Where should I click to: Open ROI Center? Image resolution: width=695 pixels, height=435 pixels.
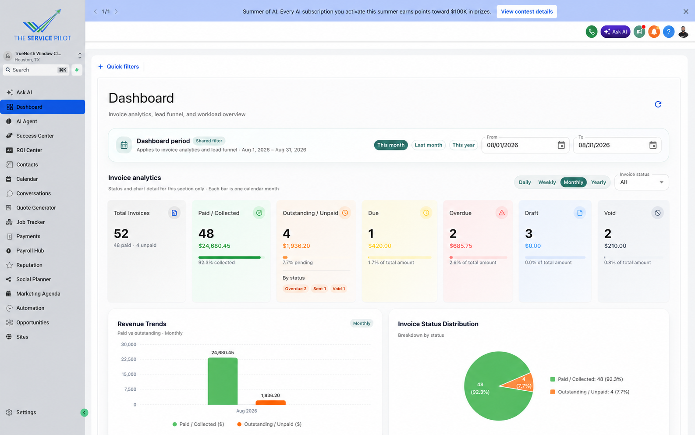point(43,150)
